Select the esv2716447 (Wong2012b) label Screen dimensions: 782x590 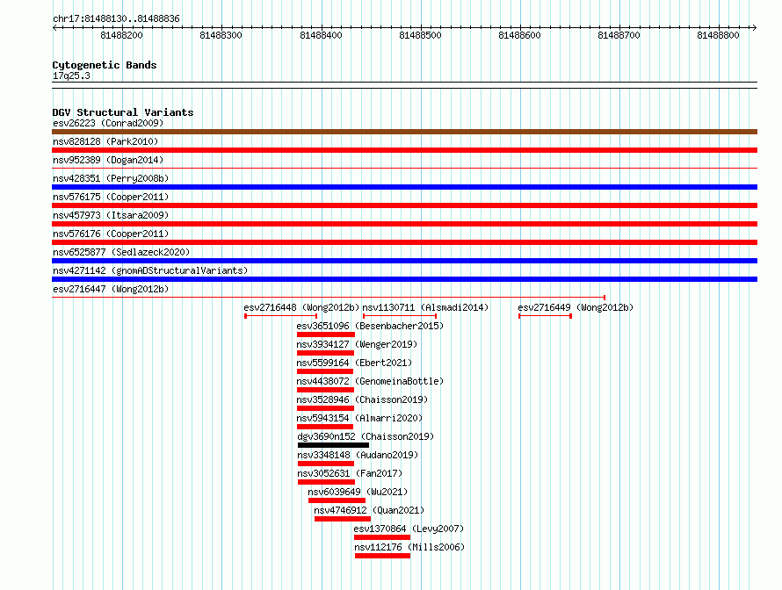111,289
